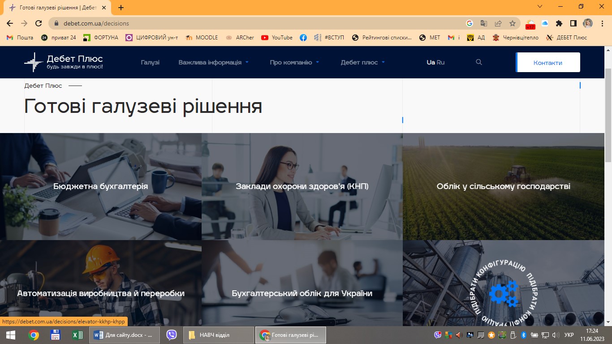The image size is (612, 344).
Task: Open the Facebook bookmark icon
Action: coord(303,38)
